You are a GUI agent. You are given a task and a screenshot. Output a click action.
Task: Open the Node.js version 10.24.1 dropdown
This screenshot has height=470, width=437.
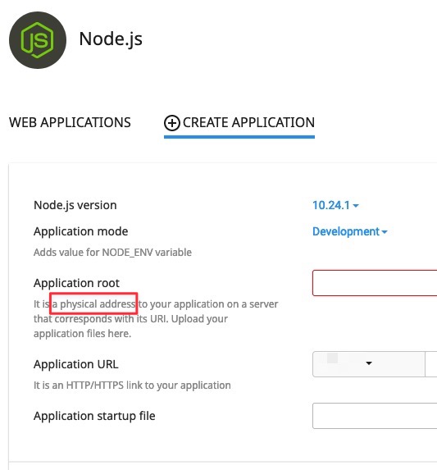click(x=335, y=205)
